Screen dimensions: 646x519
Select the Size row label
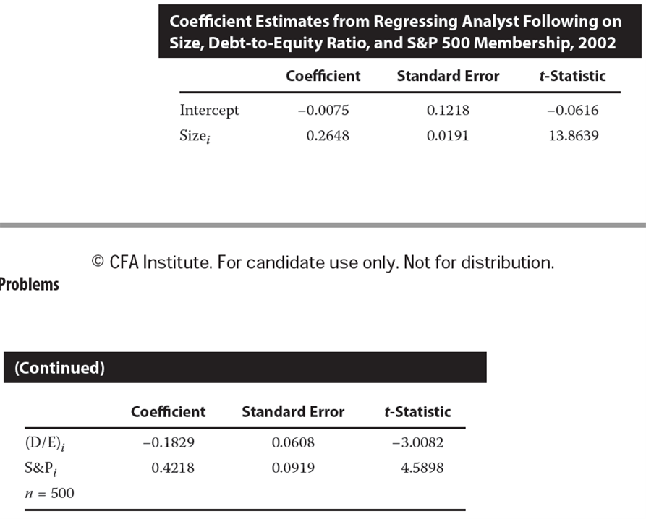click(195, 136)
